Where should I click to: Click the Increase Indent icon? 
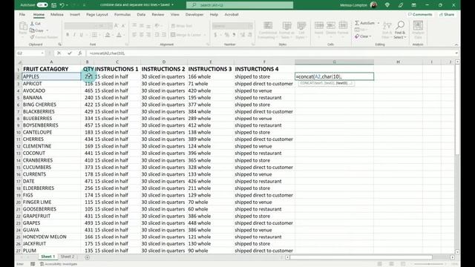(164, 35)
